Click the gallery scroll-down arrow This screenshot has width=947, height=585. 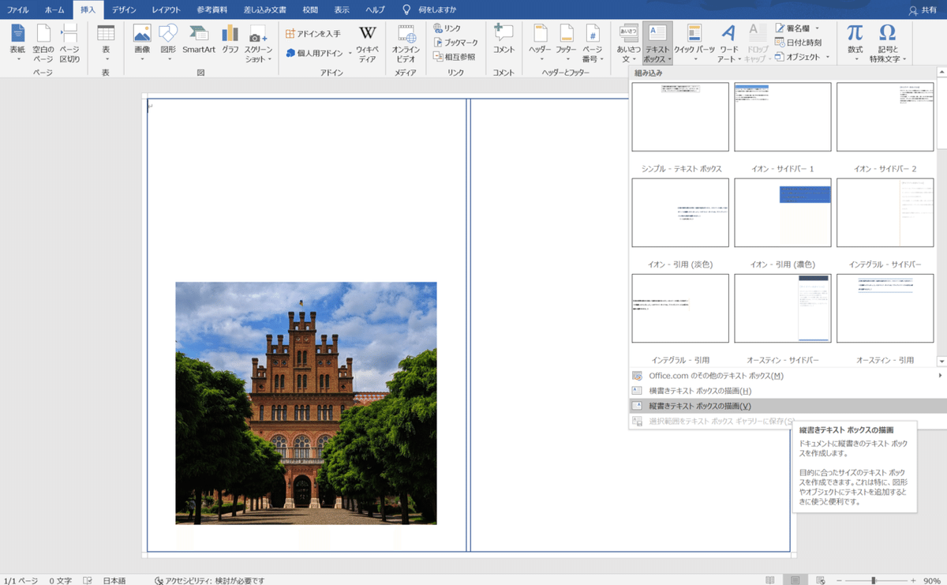click(941, 361)
